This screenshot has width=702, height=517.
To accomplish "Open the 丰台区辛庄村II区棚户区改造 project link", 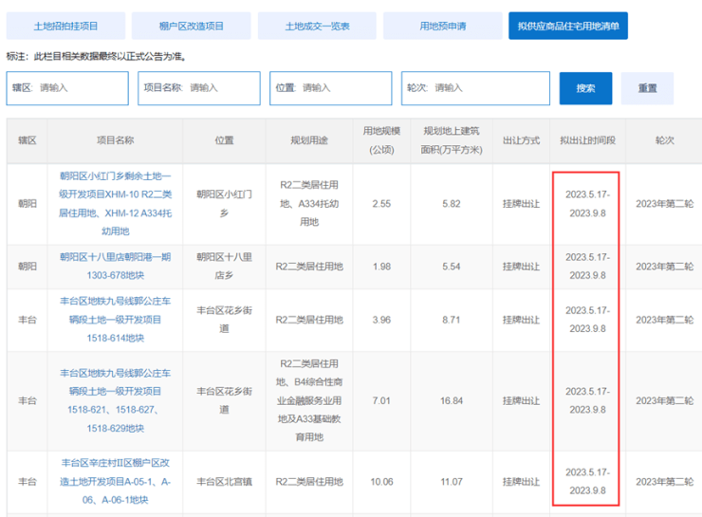I will [116, 482].
